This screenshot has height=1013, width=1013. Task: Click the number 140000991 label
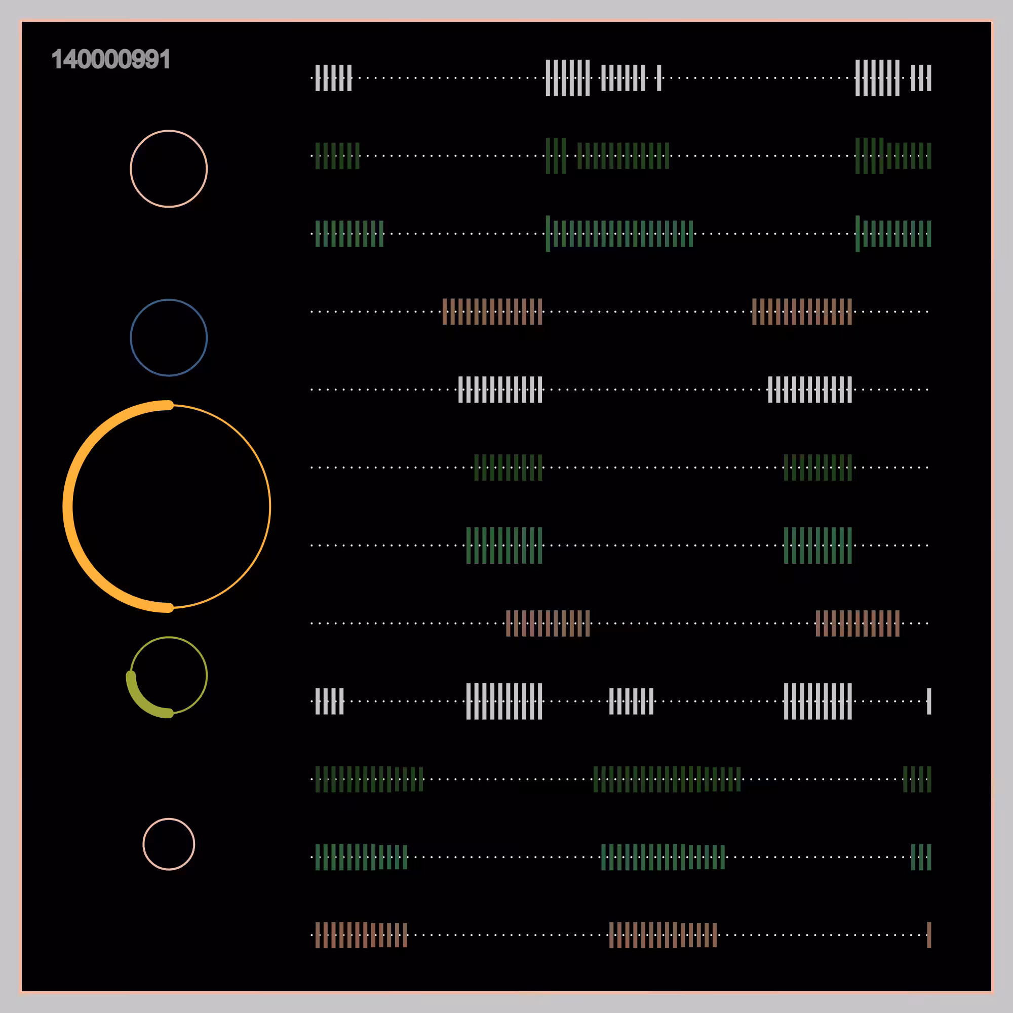[x=110, y=59]
